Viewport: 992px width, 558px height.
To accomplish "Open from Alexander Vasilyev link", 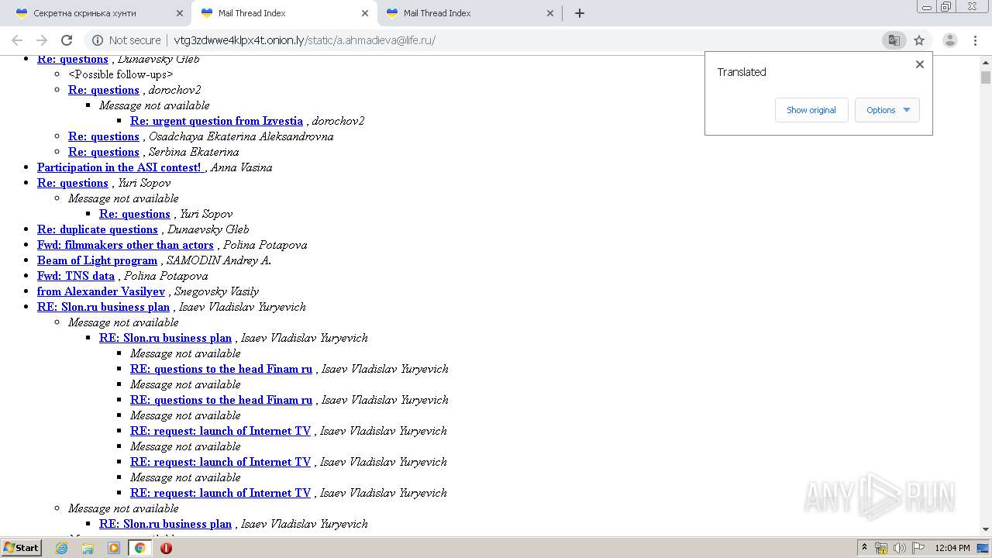I will [101, 291].
